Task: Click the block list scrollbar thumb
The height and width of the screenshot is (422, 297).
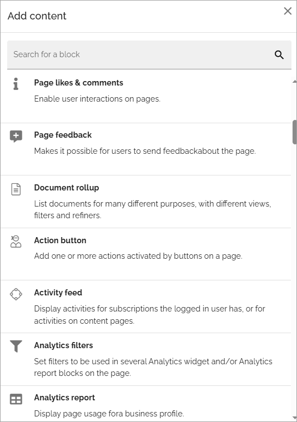Action: point(294,132)
